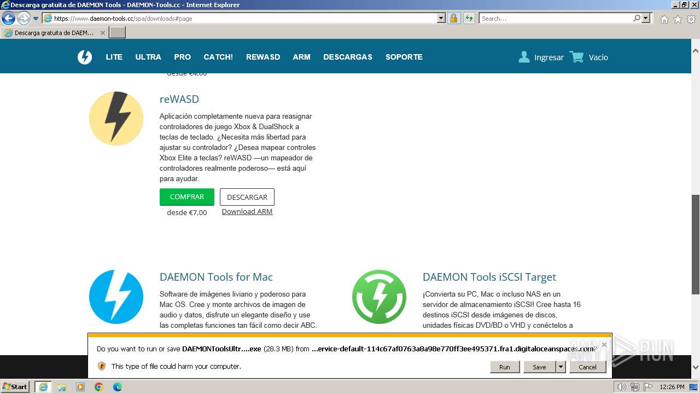Click the desde €7,00 price text
Viewport: 700px width, 394px height.
coord(187,212)
